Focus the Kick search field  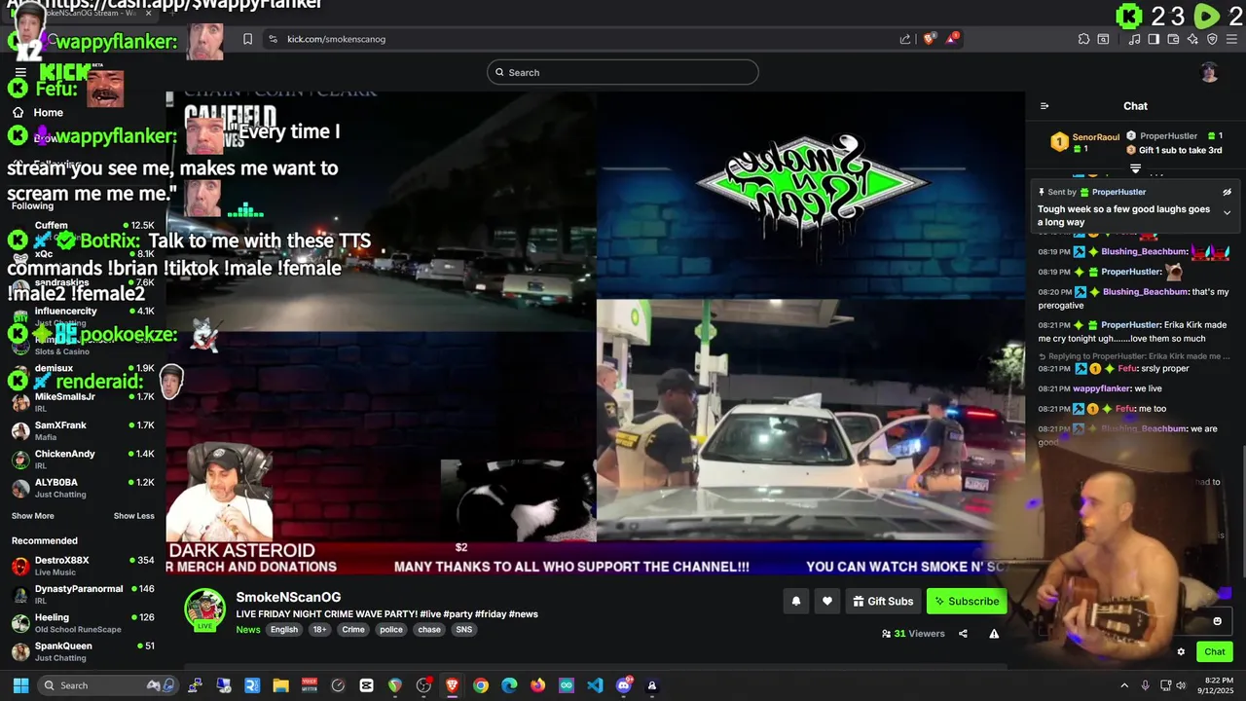tap(623, 72)
